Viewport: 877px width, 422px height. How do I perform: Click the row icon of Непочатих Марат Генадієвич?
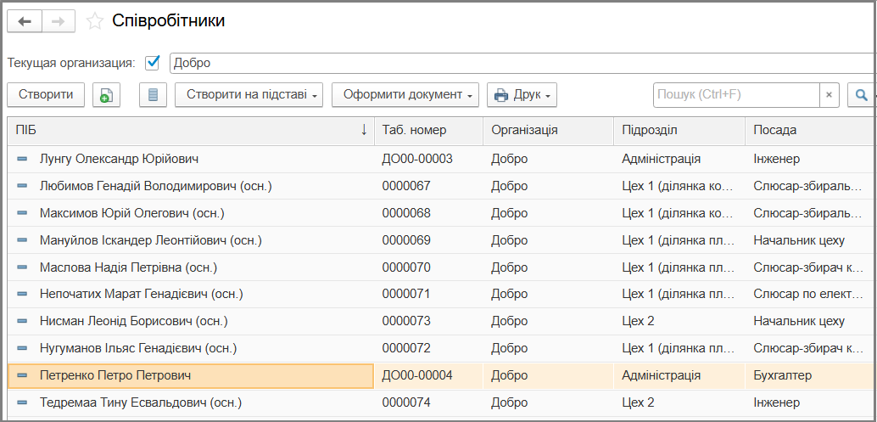(x=22, y=295)
